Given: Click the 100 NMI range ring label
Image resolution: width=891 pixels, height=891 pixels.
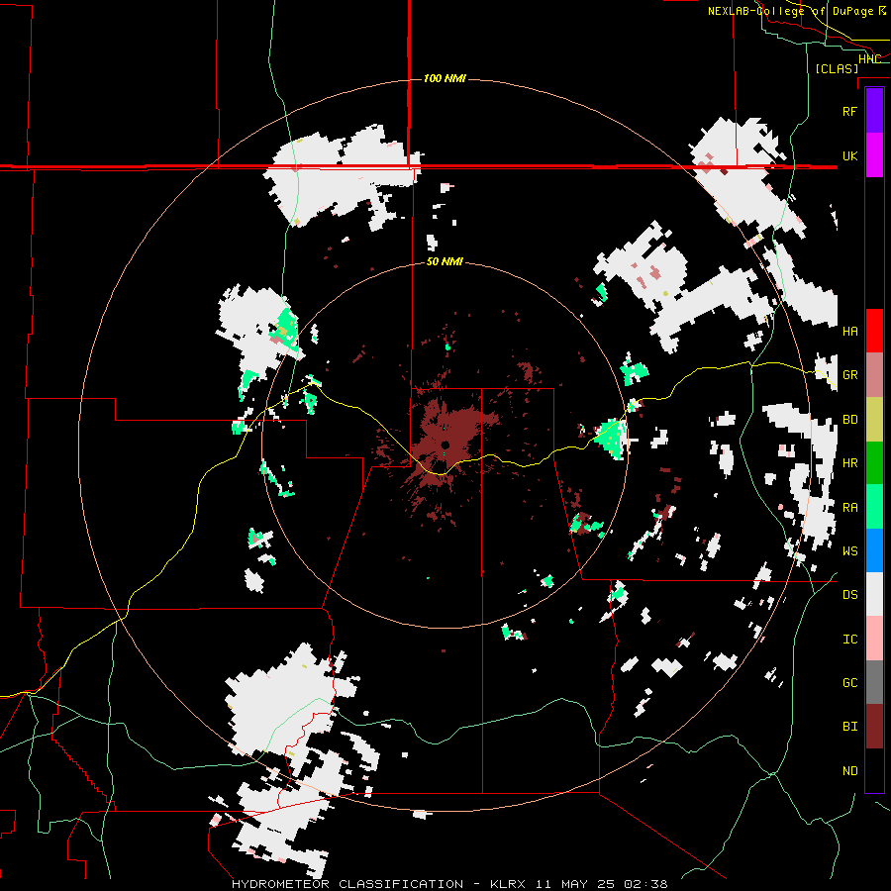Looking at the screenshot, I should pos(445,78).
